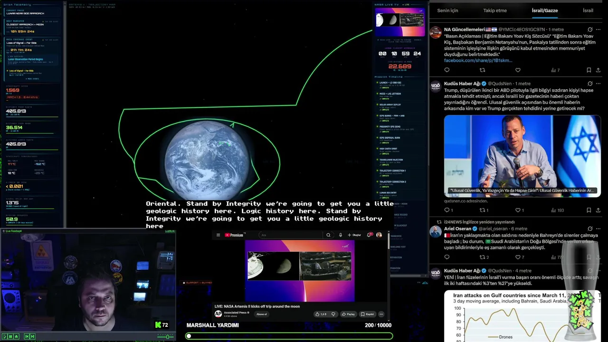Focus the YouTube search box
Screen dimensions: 608x342
[x=290, y=235]
